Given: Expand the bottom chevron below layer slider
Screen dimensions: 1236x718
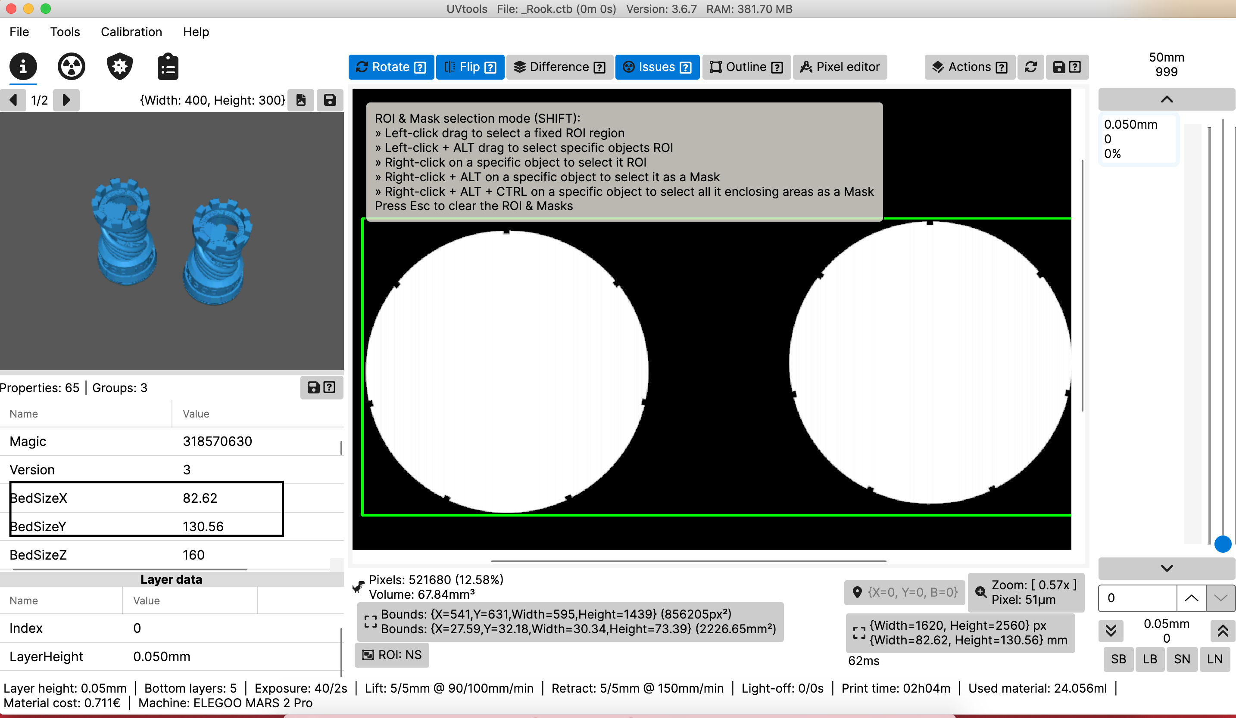Looking at the screenshot, I should tap(1167, 568).
